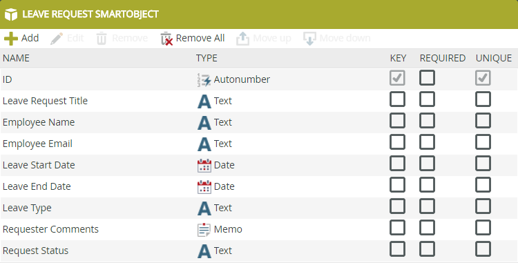The width and height of the screenshot is (518, 263).
Task: Select the Leave Type row name
Action: (x=27, y=208)
